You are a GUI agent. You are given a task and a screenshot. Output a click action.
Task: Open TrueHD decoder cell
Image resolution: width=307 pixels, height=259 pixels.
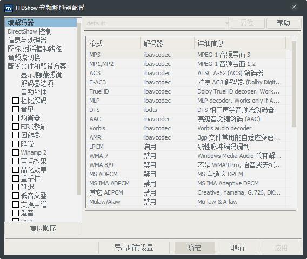[168, 91]
